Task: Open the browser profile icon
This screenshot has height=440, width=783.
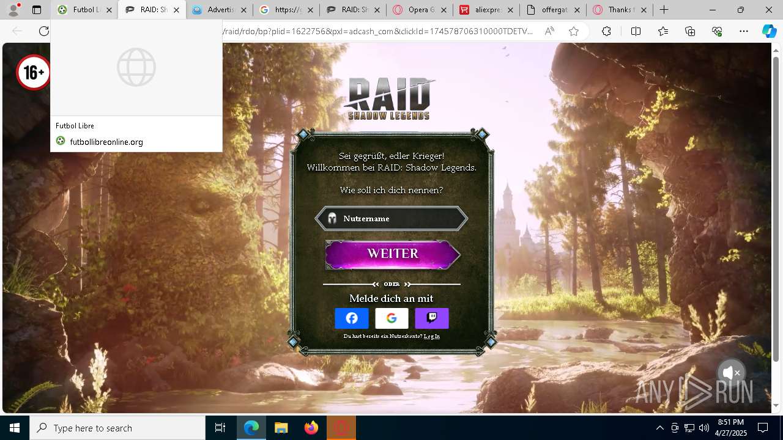Action: [x=13, y=10]
